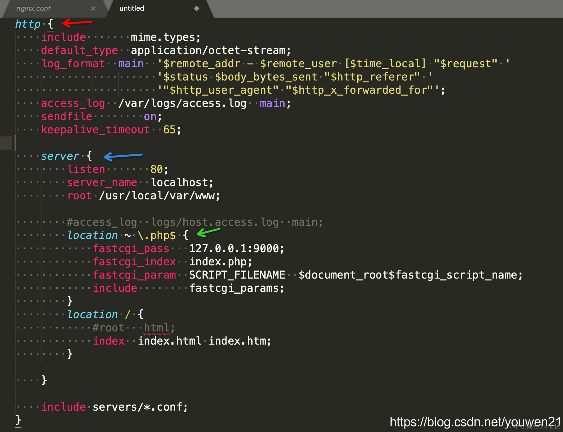Viewport: 563px width, 432px height.
Task: Click the 'default_type' directive
Action: click(x=79, y=51)
